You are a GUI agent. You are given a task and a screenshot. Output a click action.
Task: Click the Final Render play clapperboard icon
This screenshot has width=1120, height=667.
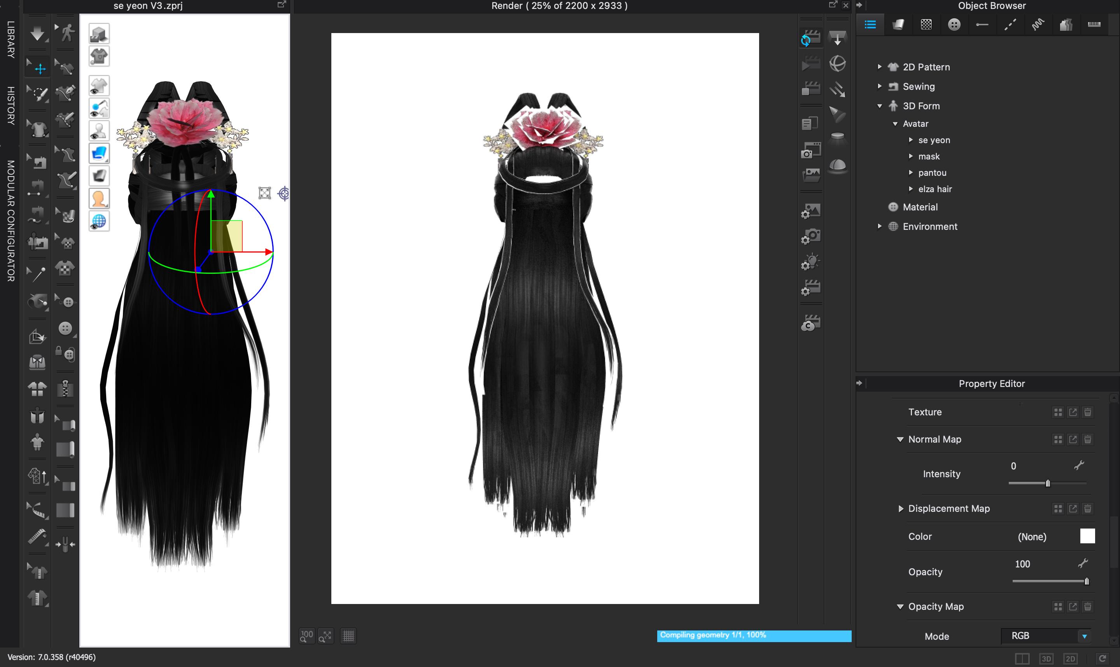click(x=811, y=64)
